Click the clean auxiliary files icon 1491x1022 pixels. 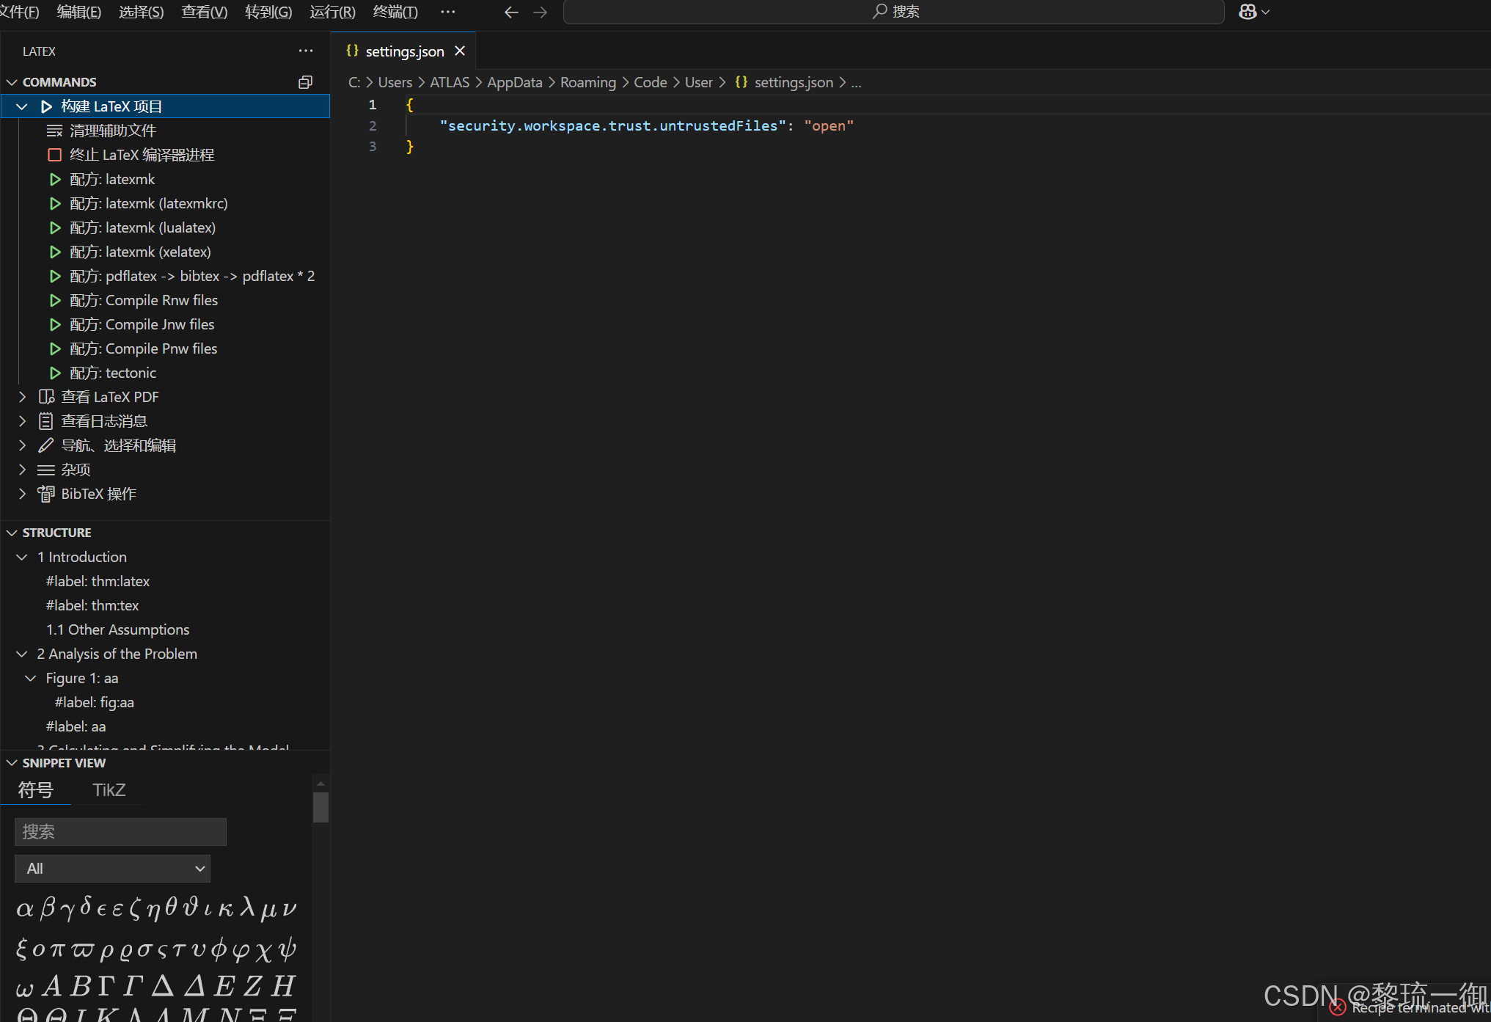(54, 131)
